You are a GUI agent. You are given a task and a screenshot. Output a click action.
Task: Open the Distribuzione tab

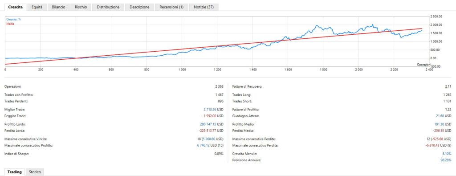108,7
